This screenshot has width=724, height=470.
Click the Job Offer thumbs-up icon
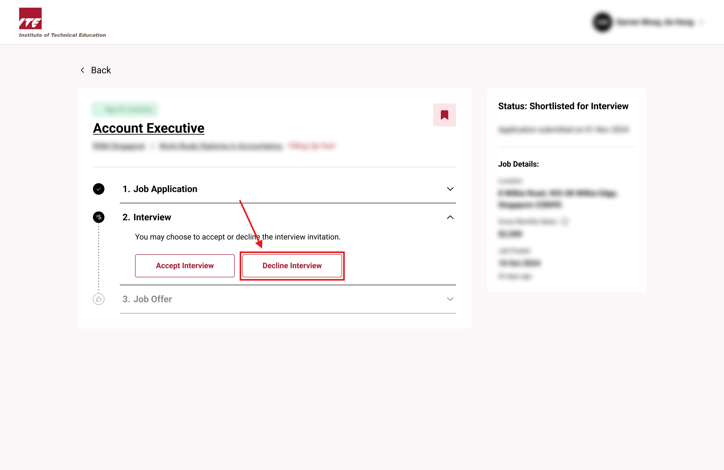tap(99, 299)
